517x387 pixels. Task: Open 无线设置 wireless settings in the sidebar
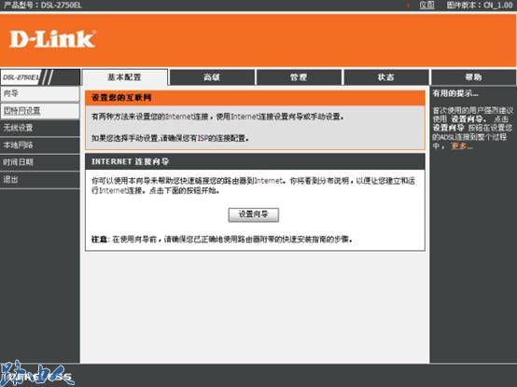[40, 128]
